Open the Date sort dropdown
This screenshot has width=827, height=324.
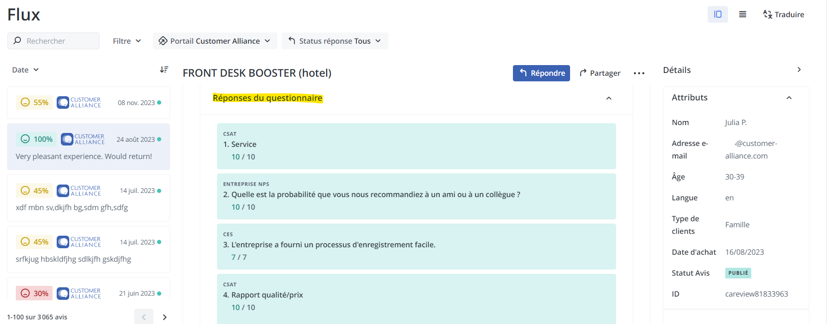point(26,70)
